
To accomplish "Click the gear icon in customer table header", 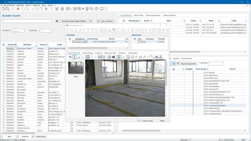I will click(3, 45).
